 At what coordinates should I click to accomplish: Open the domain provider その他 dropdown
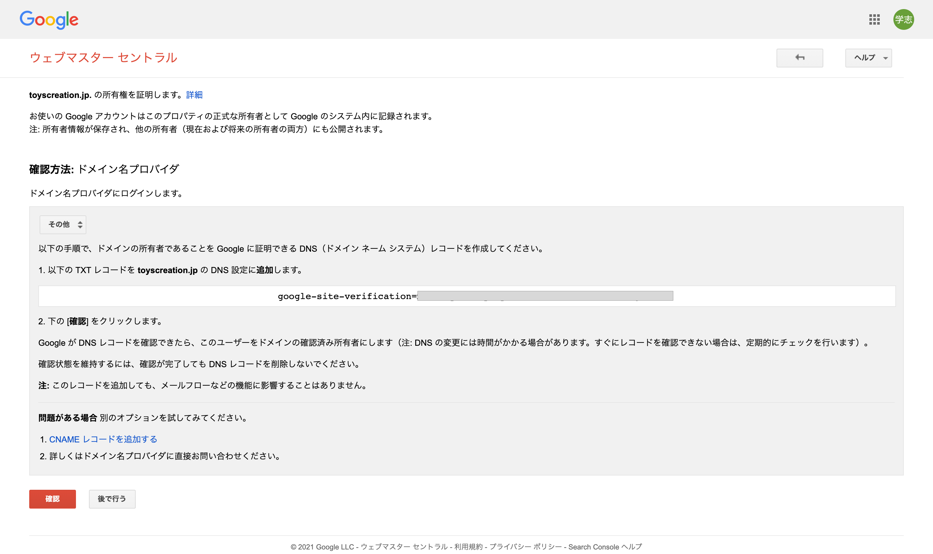pyautogui.click(x=62, y=224)
